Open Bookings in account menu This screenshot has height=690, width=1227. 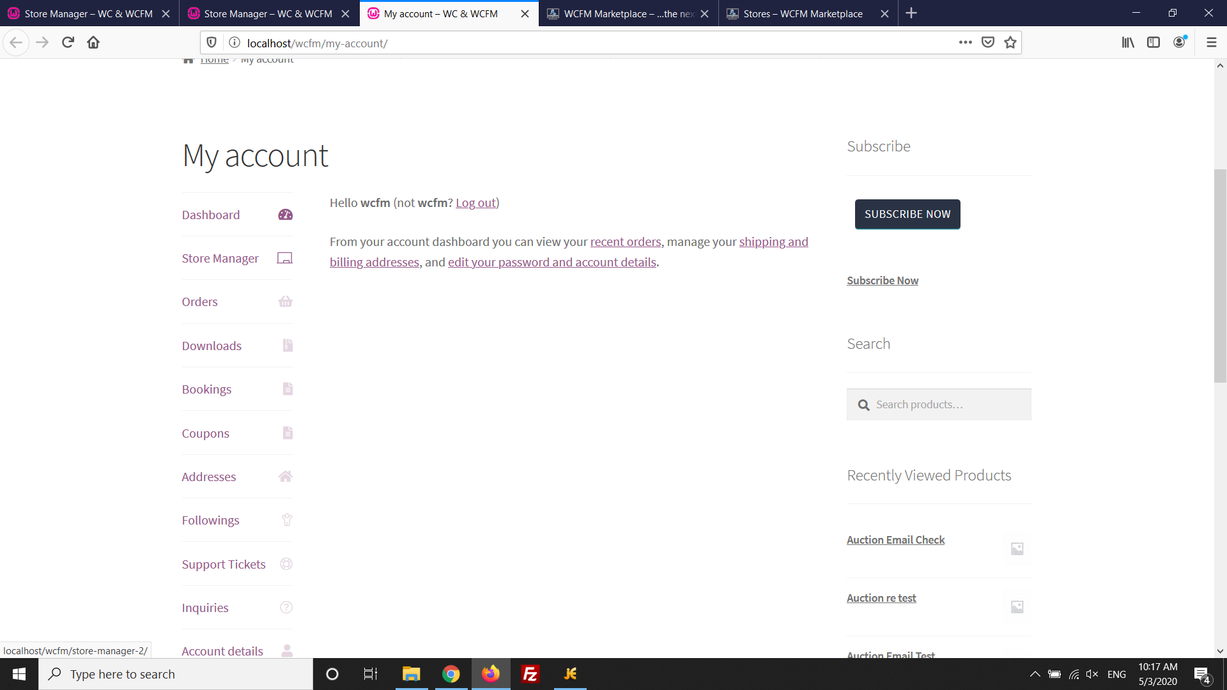point(206,390)
